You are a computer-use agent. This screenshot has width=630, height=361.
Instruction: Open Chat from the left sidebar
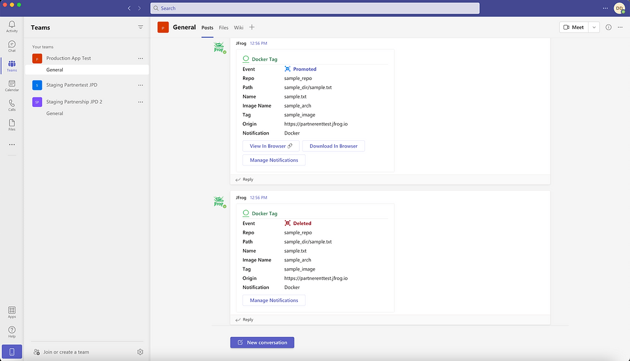[x=12, y=44]
